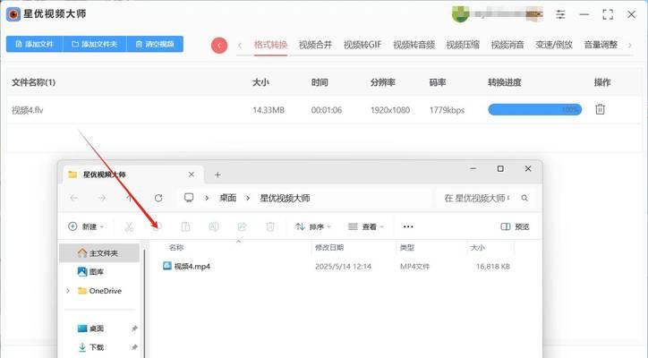
Task: Click the 1920x1080 resolution value
Action: [389, 110]
